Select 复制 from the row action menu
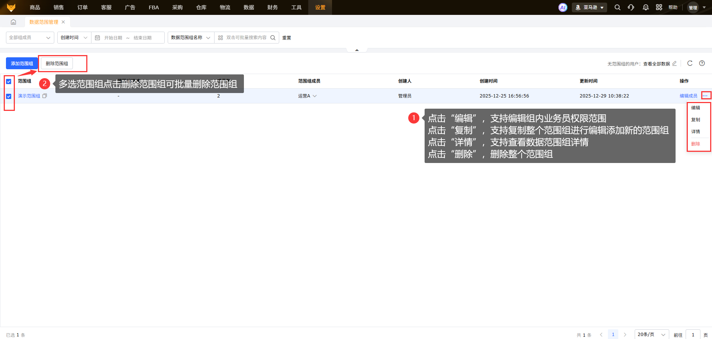This screenshot has height=339, width=712. pos(695,120)
